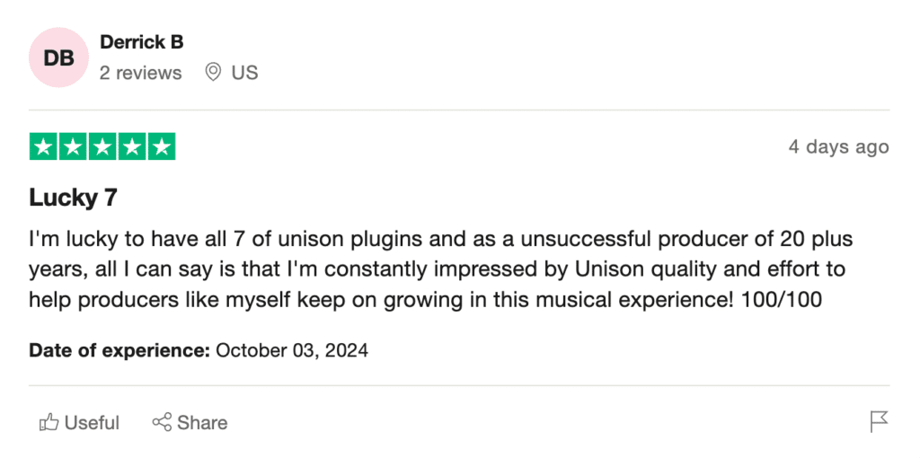Click the '4 days ago' timestamp
920x458 pixels.
[x=838, y=146]
